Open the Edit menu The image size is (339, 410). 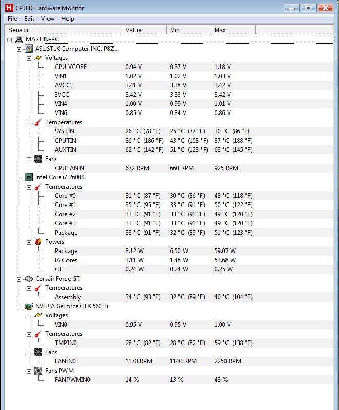pos(29,19)
